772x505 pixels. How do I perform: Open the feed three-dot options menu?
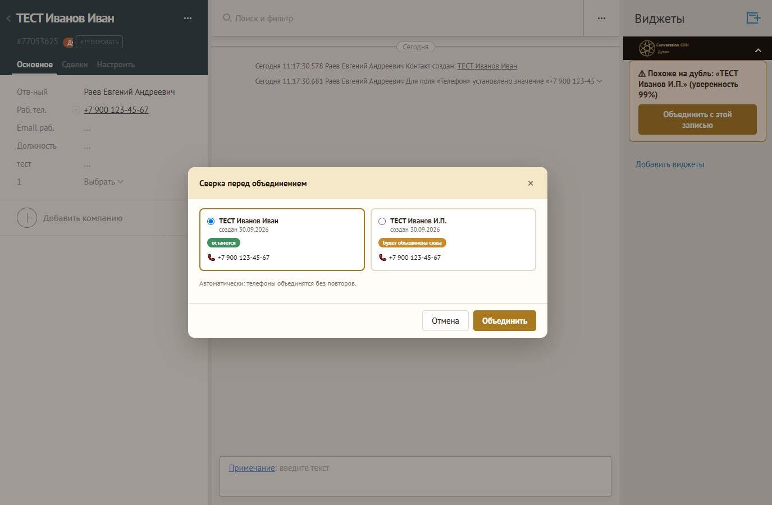coord(601,19)
